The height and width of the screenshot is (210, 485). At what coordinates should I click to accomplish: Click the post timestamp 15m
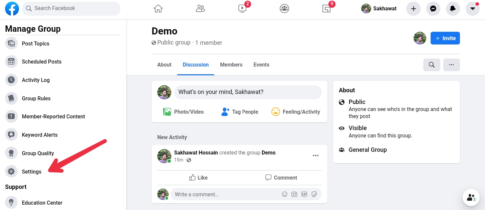pos(179,160)
